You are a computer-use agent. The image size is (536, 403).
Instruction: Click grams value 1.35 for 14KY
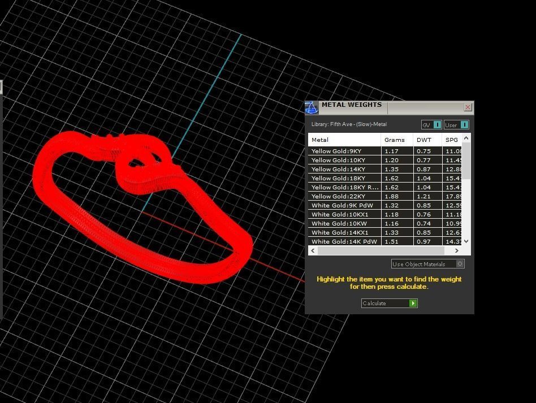(x=391, y=169)
